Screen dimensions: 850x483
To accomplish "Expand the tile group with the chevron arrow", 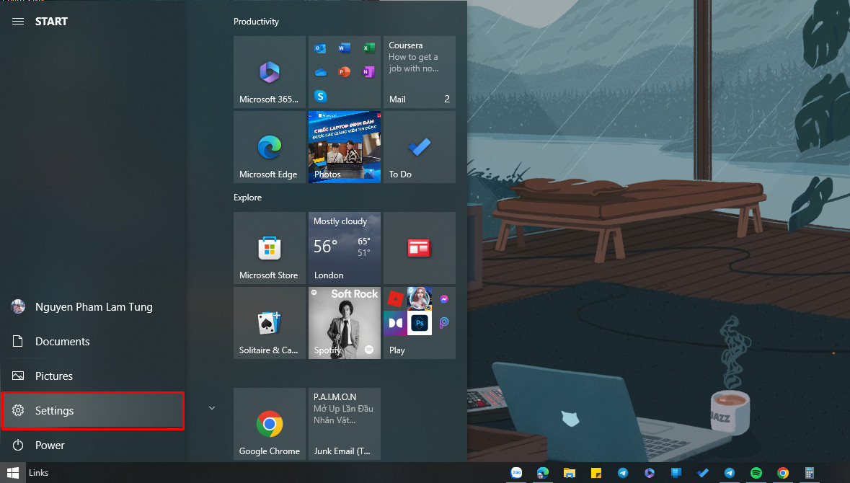I will (212, 408).
